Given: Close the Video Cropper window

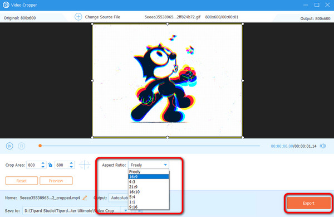Looking at the screenshot, I should 327,5.
